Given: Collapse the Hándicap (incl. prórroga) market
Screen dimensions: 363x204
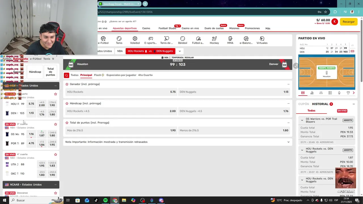Looking at the screenshot, I should [x=288, y=103].
